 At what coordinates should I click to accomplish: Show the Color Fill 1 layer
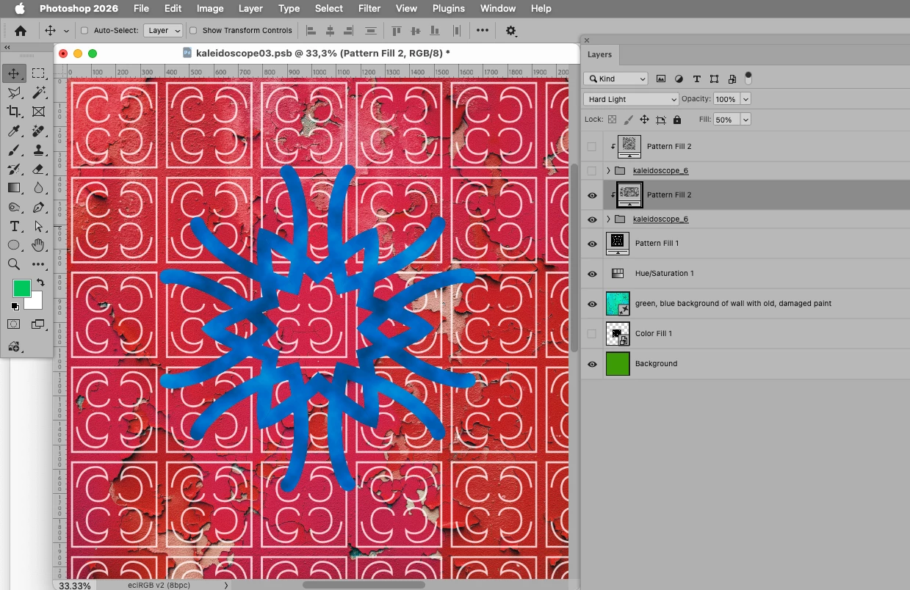click(x=592, y=334)
